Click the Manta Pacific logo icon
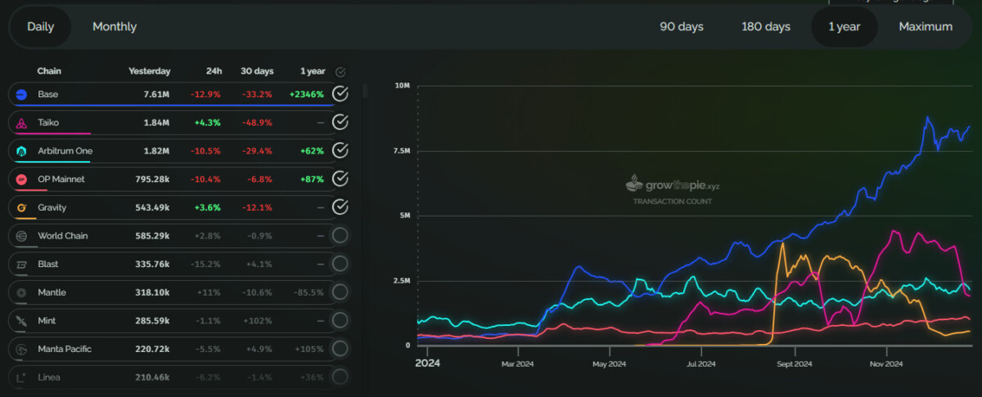Image resolution: width=982 pixels, height=397 pixels. [x=21, y=349]
